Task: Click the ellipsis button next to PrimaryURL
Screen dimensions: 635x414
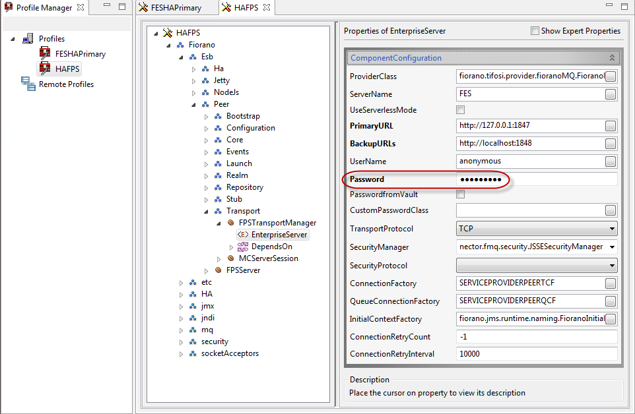Action: tap(611, 126)
